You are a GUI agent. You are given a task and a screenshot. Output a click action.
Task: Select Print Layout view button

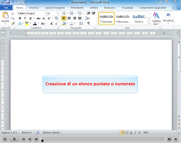pyautogui.click(x=122, y=133)
